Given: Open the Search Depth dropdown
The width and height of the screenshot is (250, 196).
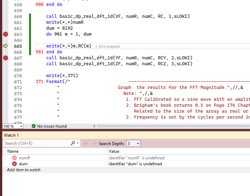Looking at the screenshot, I should click(x=133, y=143).
